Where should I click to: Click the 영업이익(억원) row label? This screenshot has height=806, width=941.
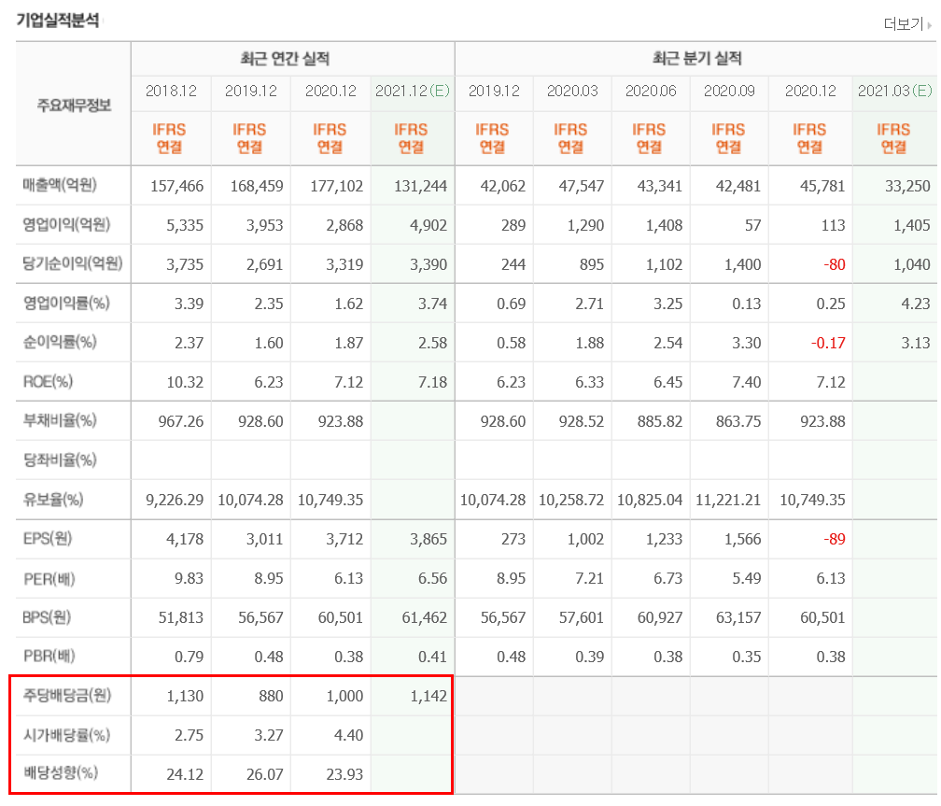66,225
